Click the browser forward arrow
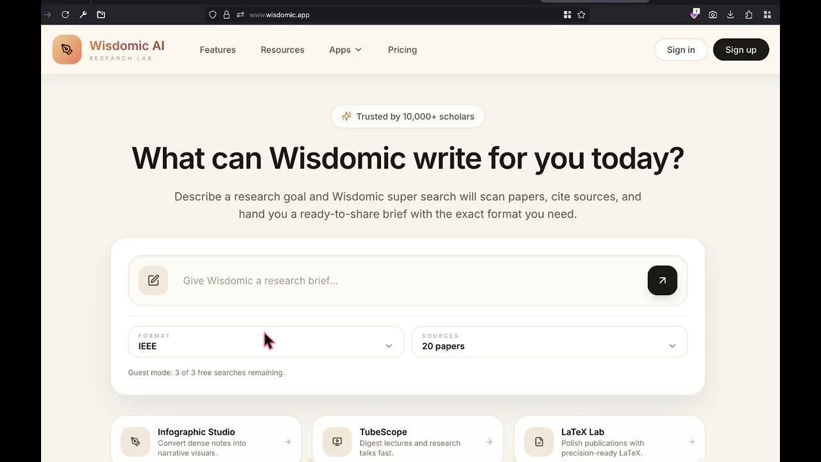821x462 pixels. 47,14
